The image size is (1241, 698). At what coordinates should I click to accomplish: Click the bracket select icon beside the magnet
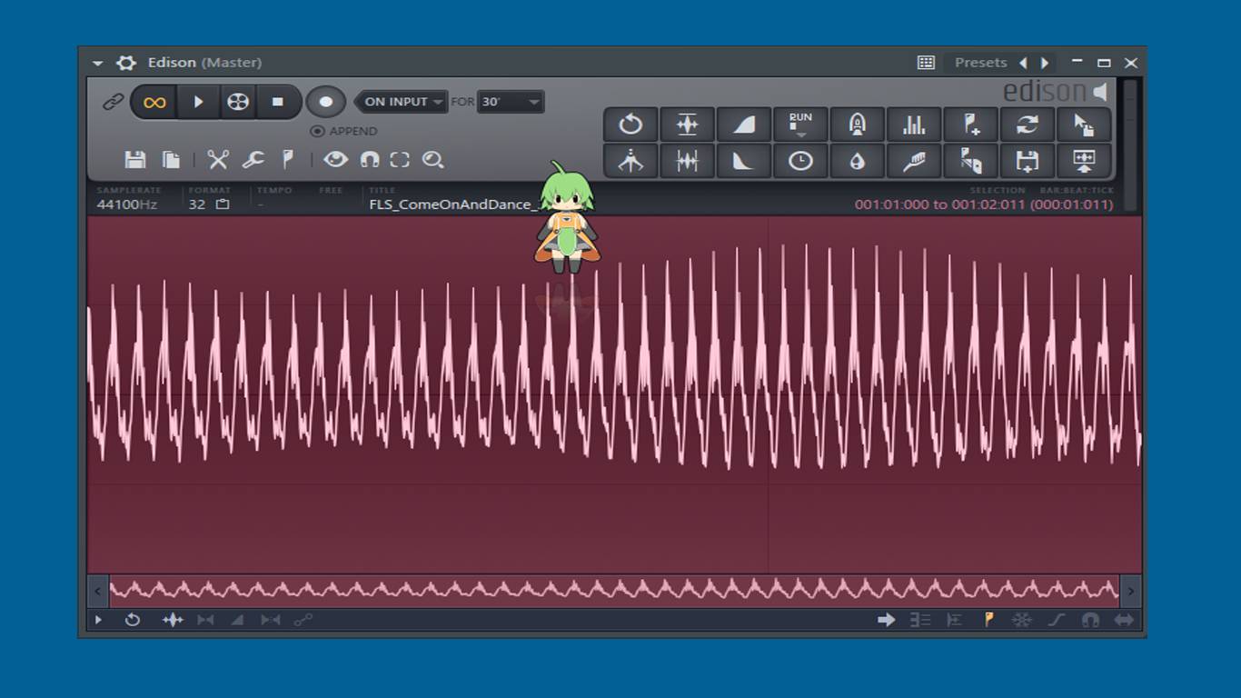pyautogui.click(x=400, y=160)
